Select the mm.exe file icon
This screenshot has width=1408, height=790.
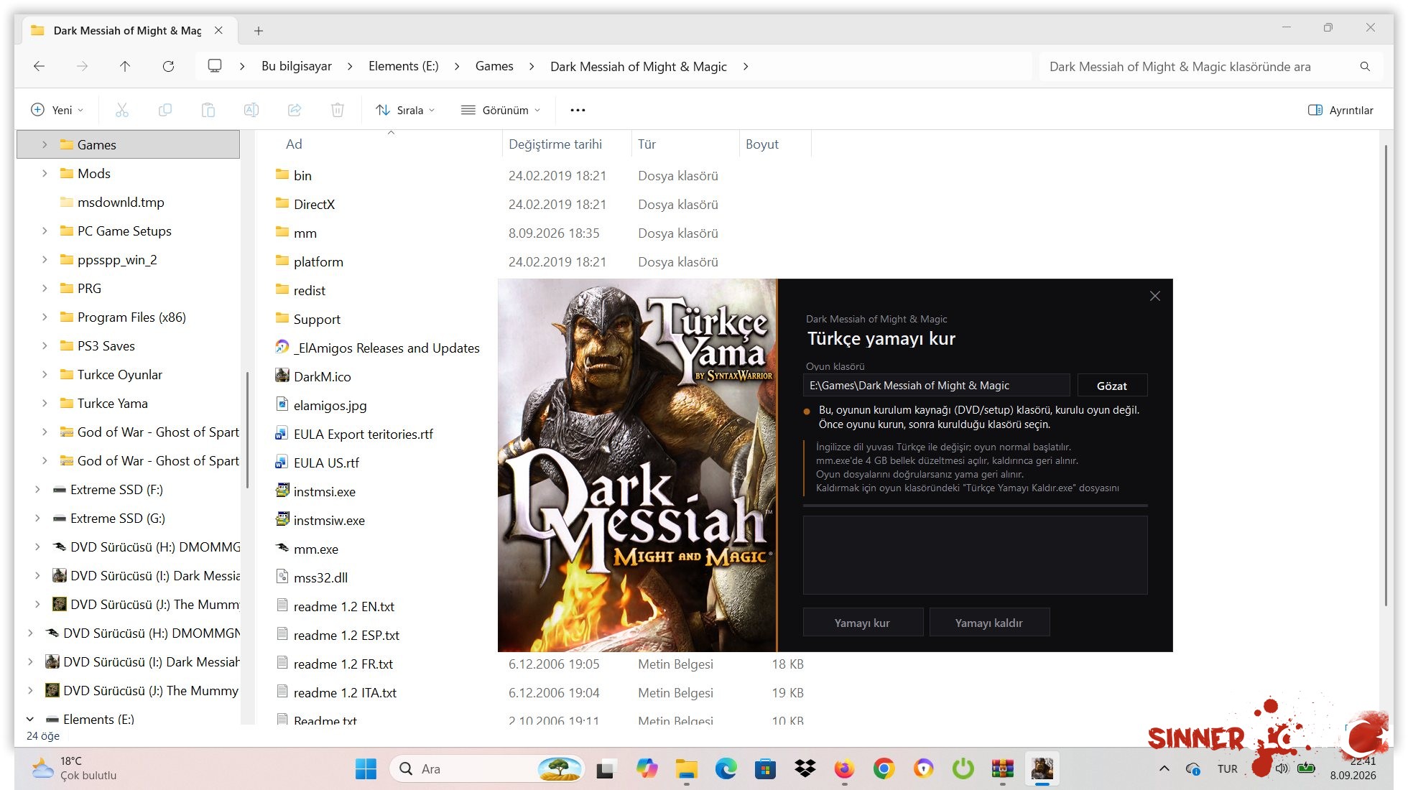(x=282, y=549)
